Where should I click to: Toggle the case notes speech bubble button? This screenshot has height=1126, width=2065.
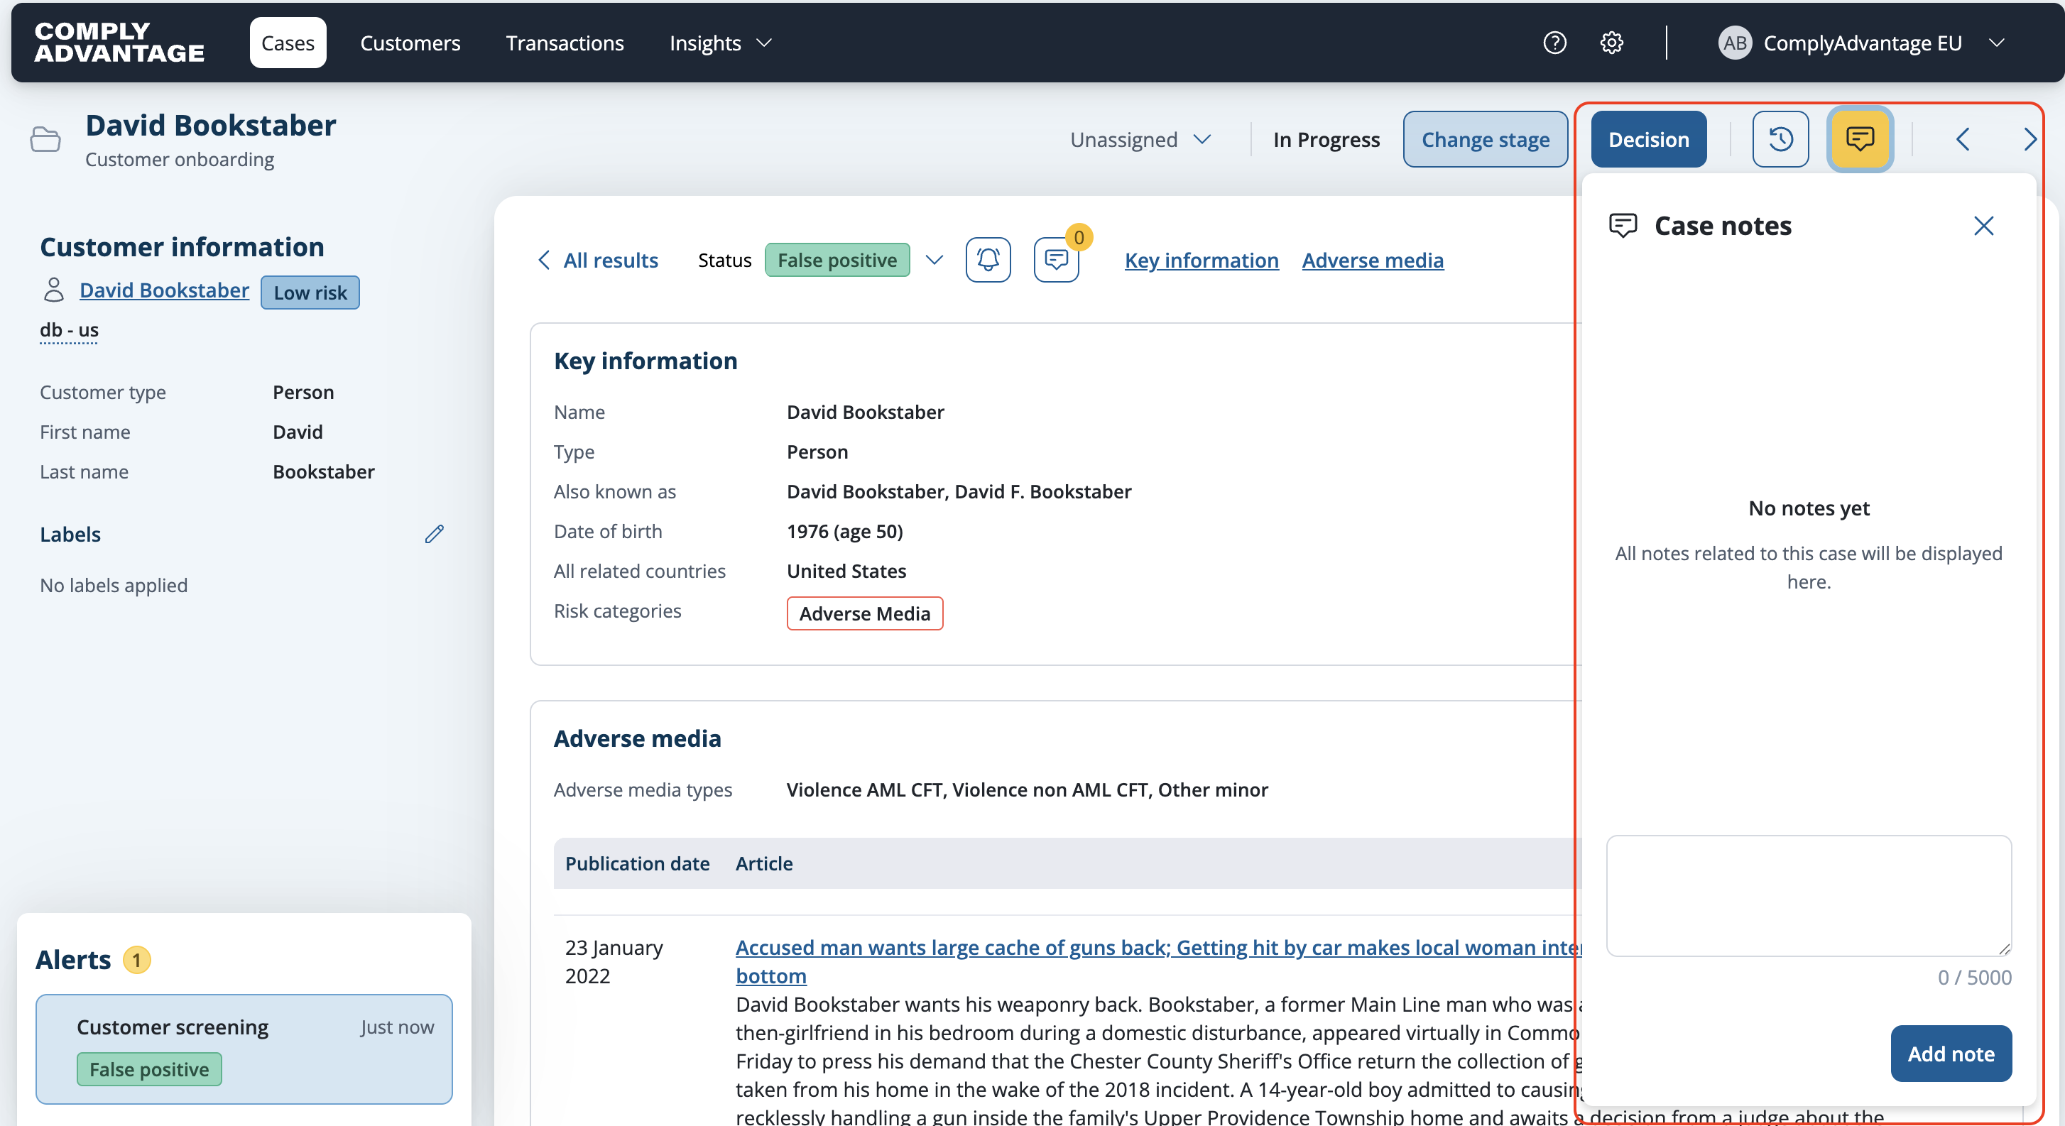click(x=1860, y=139)
